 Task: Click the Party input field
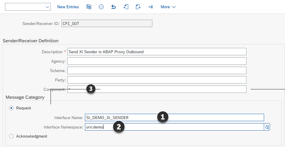pyautogui.click(x=156, y=80)
